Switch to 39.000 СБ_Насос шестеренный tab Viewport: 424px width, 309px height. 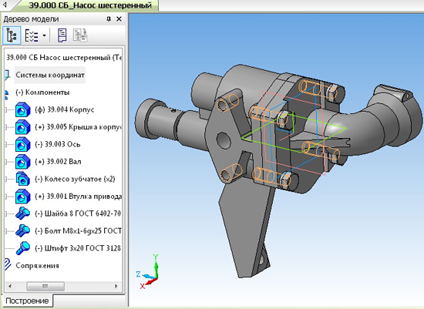pyautogui.click(x=89, y=5)
